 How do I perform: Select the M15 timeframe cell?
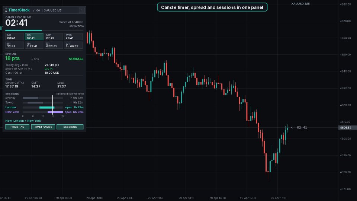click(x=54, y=37)
